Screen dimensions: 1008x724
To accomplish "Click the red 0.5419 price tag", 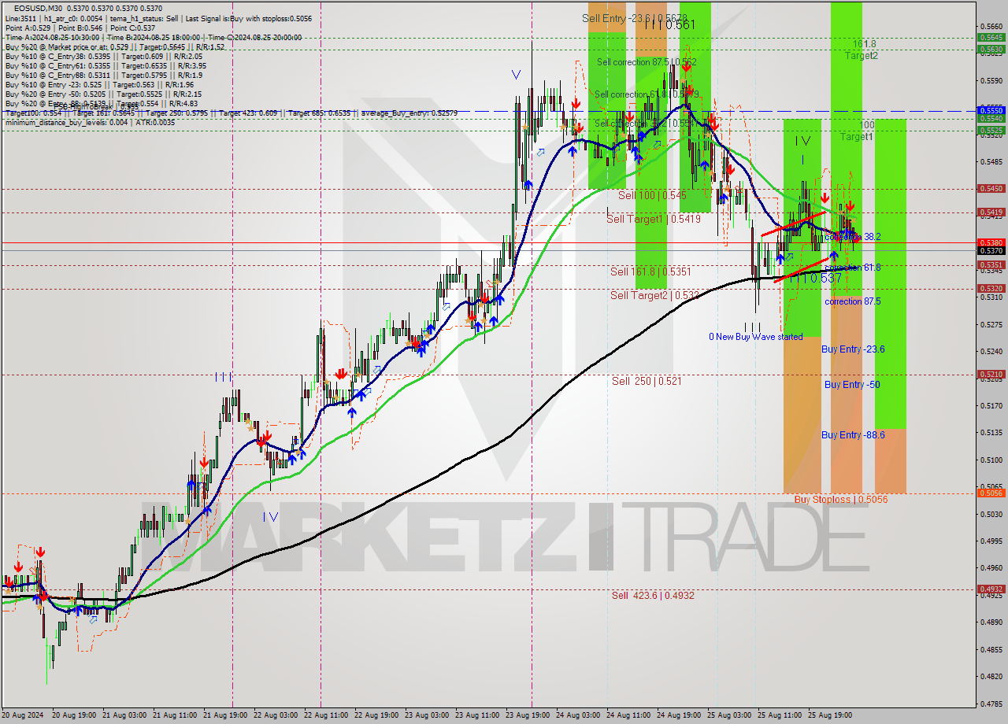I will [x=990, y=212].
